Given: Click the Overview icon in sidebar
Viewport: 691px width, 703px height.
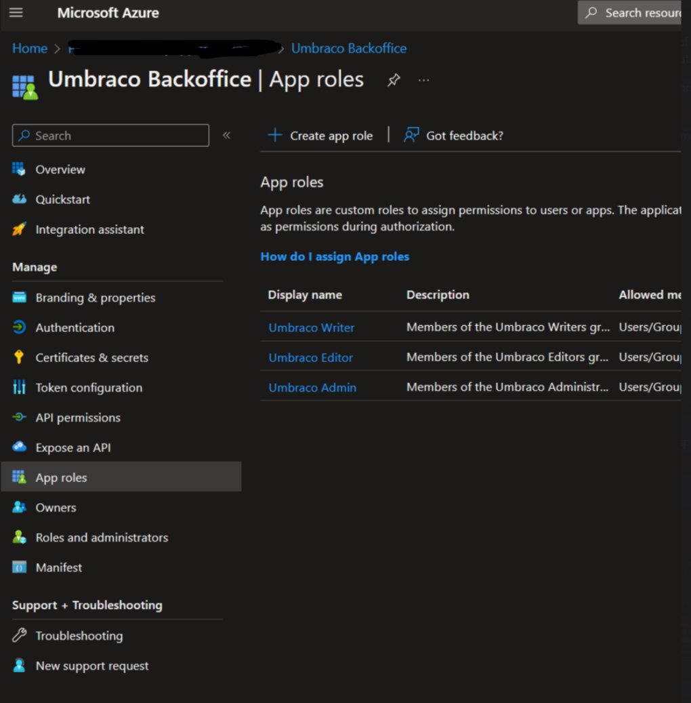Looking at the screenshot, I should [x=19, y=169].
